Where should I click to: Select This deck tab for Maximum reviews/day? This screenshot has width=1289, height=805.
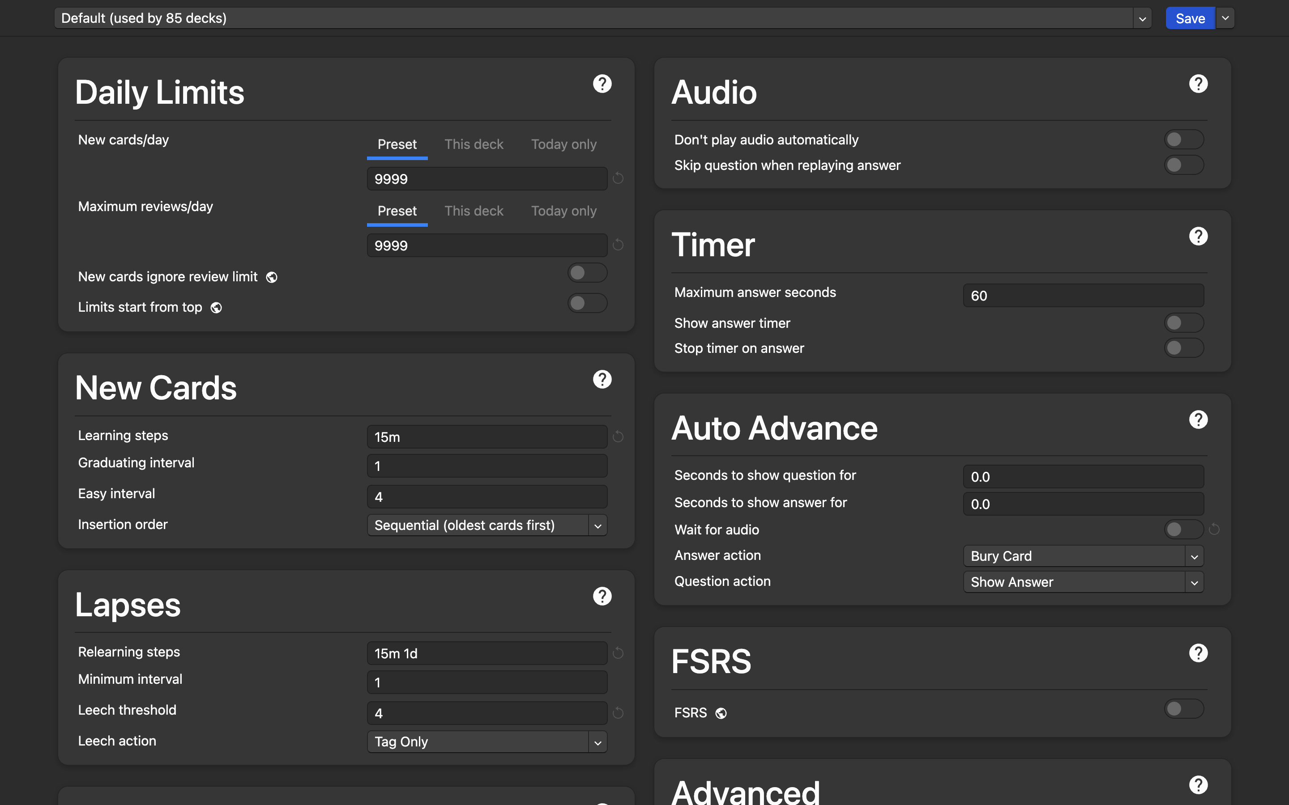point(474,211)
